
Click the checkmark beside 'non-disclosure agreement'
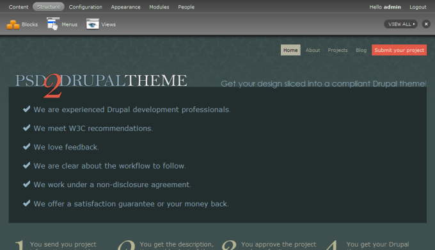(27, 184)
